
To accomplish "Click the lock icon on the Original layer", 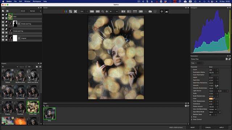I will 19,38.
